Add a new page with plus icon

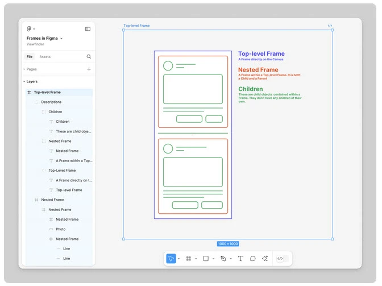(89, 69)
